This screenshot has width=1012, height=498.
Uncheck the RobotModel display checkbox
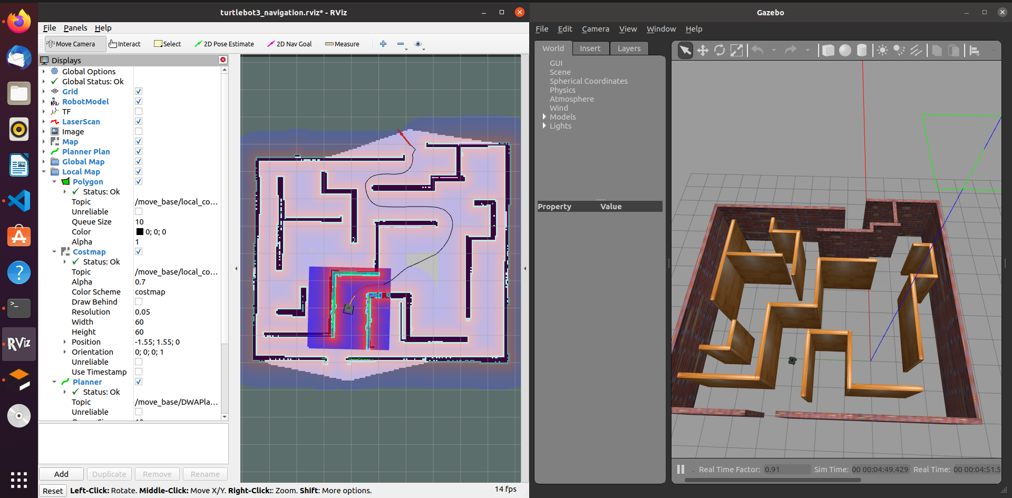tap(139, 101)
